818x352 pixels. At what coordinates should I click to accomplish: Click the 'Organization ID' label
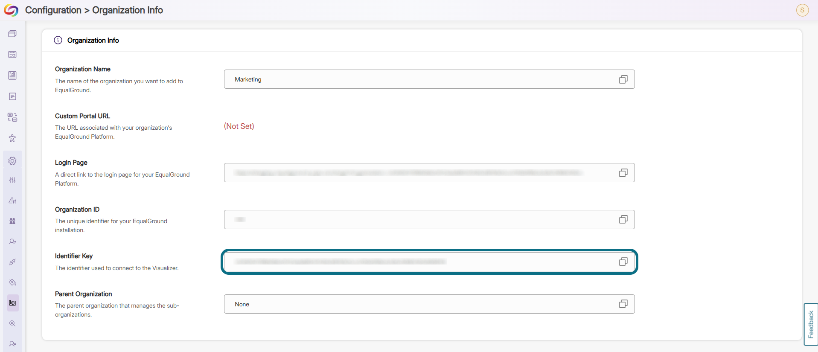pos(77,209)
